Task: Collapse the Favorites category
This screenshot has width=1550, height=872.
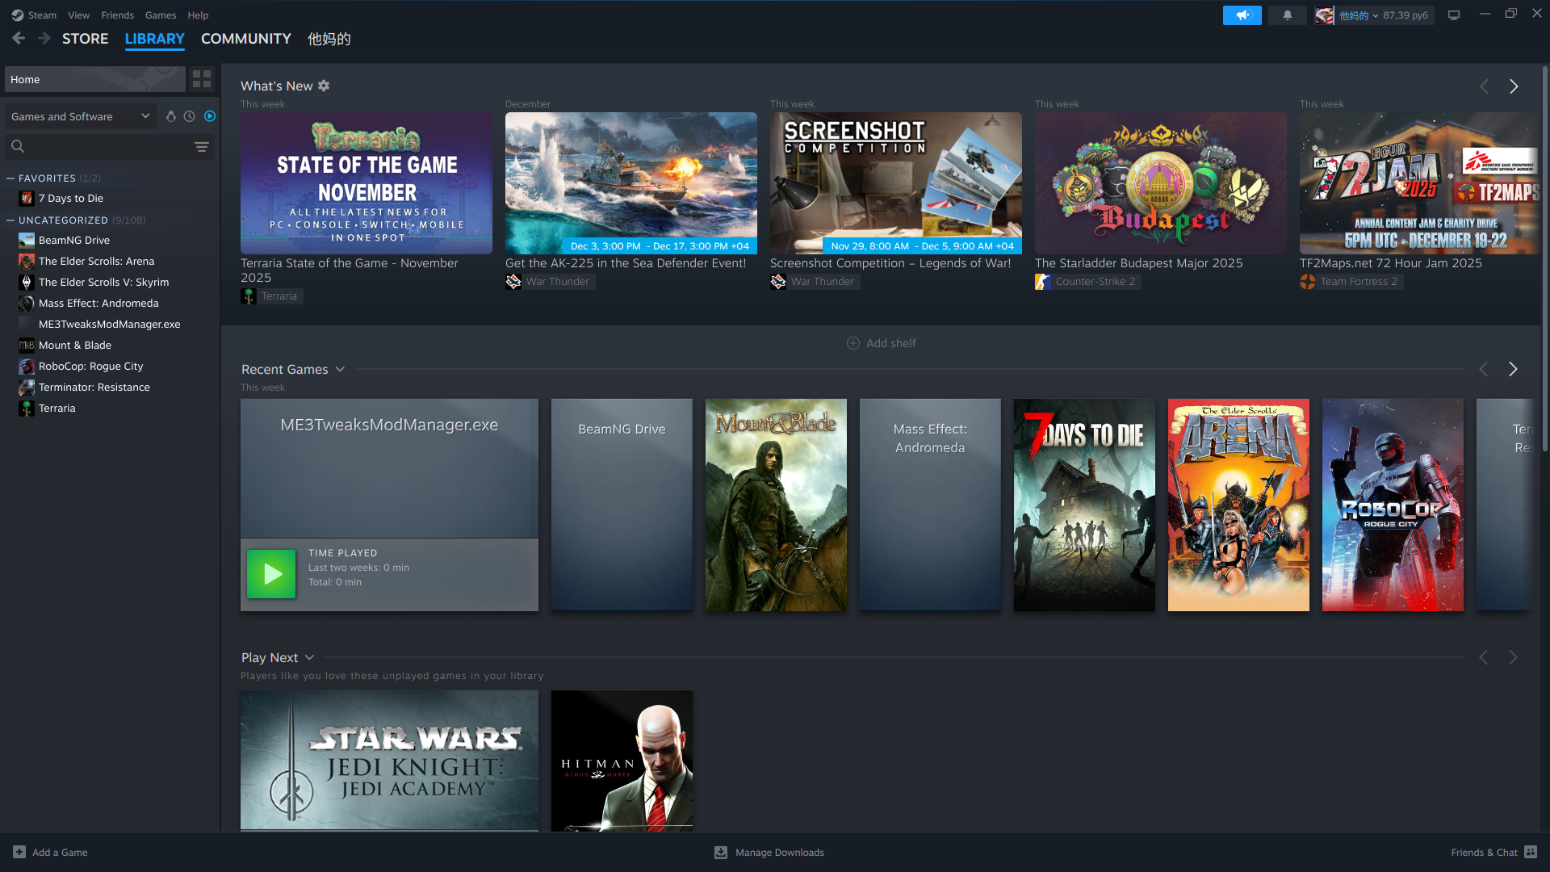Action: (x=10, y=178)
